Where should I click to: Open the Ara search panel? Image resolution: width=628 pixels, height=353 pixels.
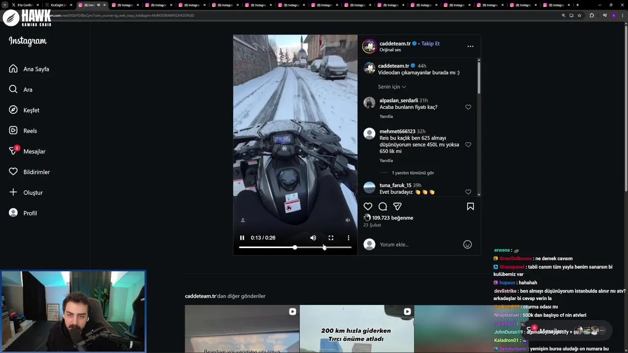tap(21, 90)
